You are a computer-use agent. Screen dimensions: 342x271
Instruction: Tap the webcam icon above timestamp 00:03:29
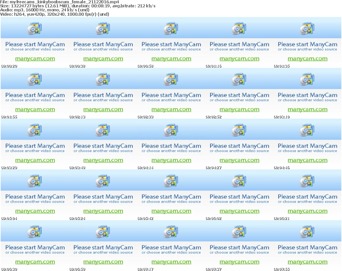click(34, 130)
